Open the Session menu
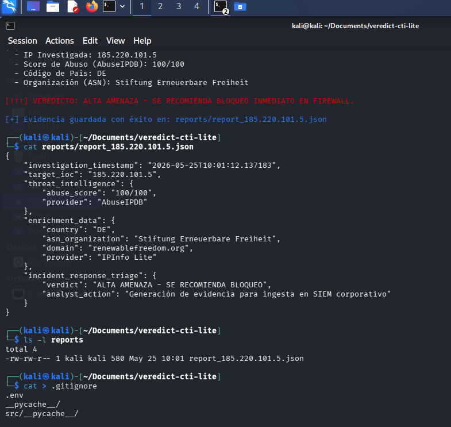This screenshot has height=427, width=451. [22, 41]
